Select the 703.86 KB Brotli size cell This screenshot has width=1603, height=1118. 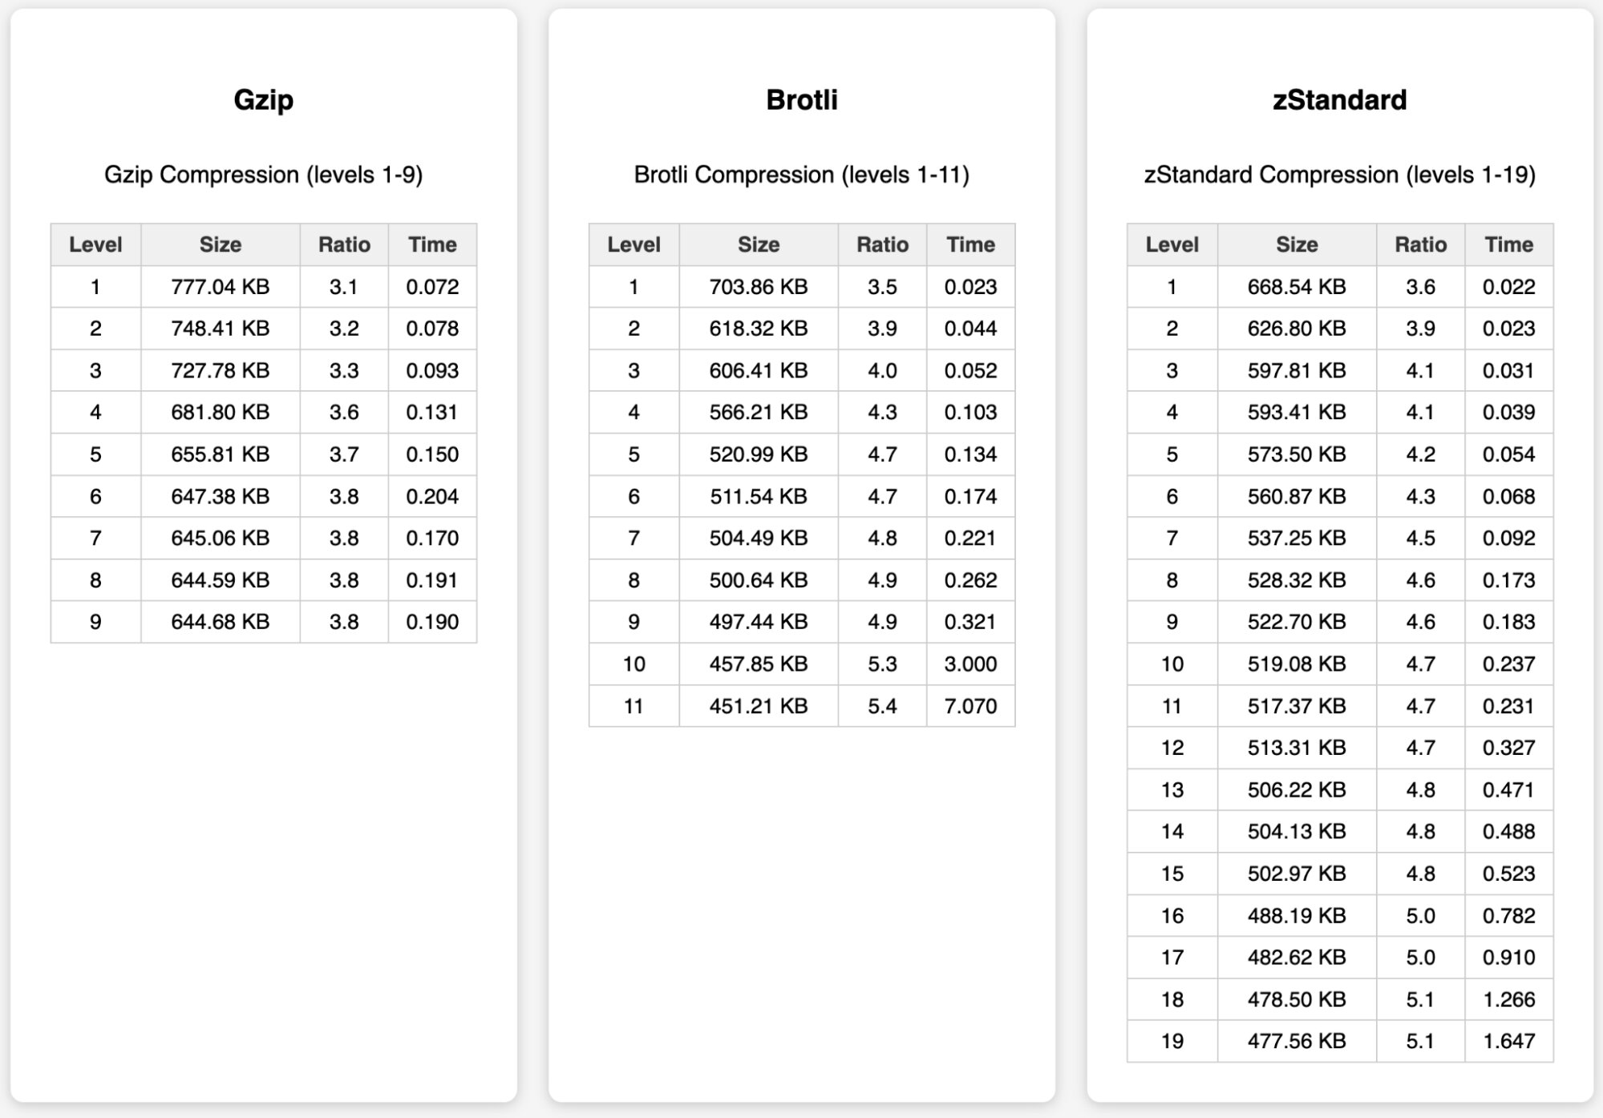coord(759,287)
